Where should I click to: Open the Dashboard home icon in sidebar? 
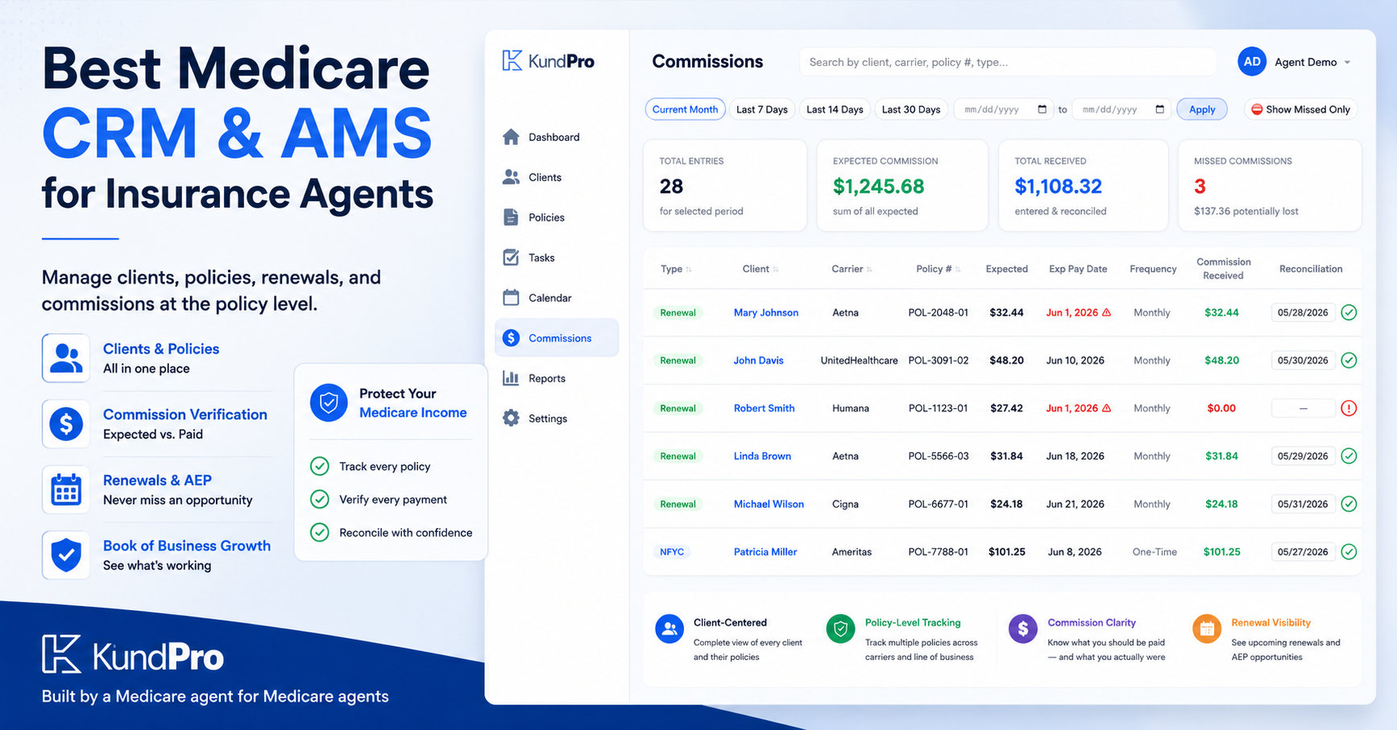pos(511,137)
